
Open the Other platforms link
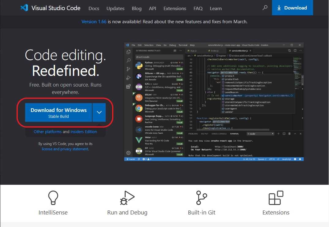click(47, 132)
